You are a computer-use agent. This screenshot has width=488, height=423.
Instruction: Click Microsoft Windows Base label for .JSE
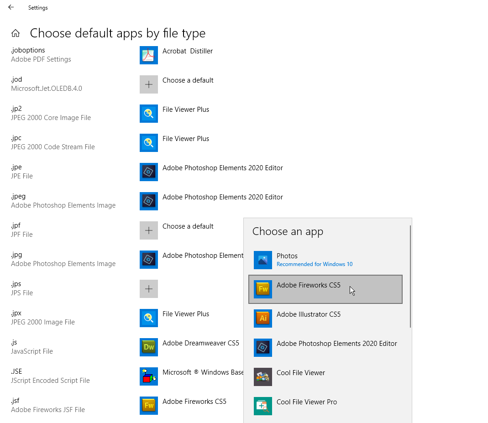pyautogui.click(x=203, y=373)
